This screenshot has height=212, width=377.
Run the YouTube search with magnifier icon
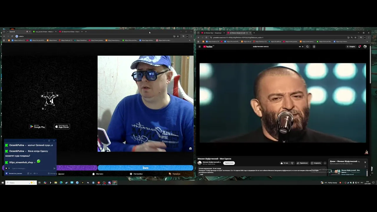pyautogui.click(x=307, y=47)
